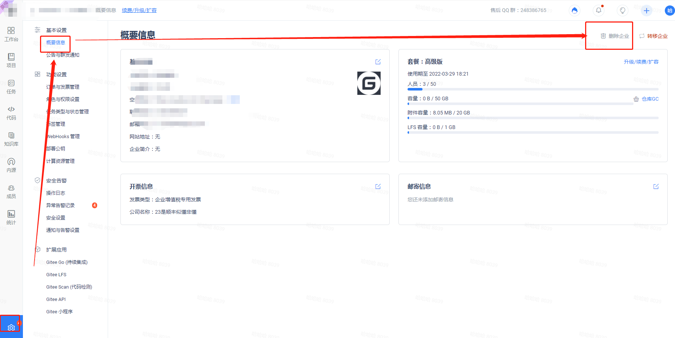Open the notification bell icon
This screenshot has width=675, height=338.
(x=599, y=10)
